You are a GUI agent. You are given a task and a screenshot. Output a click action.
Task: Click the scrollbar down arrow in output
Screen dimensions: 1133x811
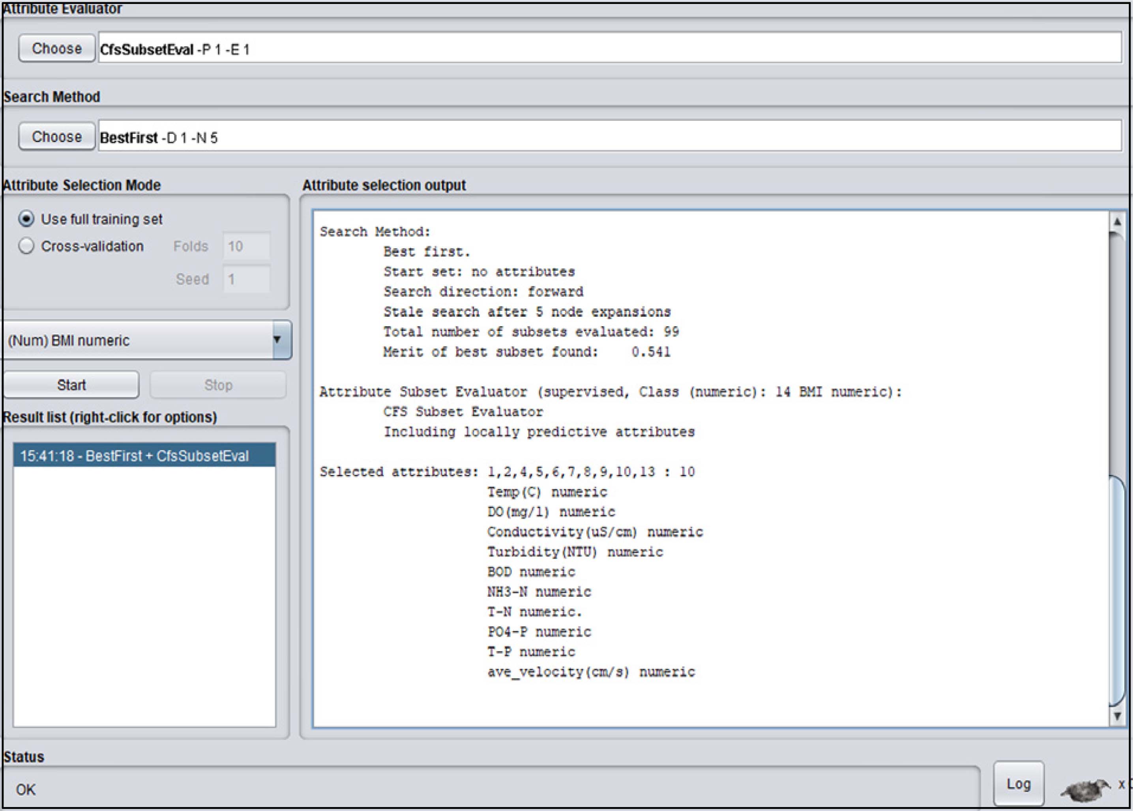(1117, 716)
